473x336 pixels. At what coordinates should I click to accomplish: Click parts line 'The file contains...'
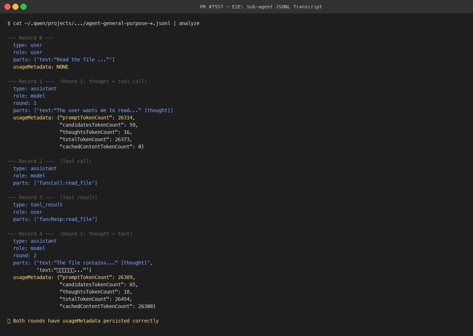coord(83,263)
